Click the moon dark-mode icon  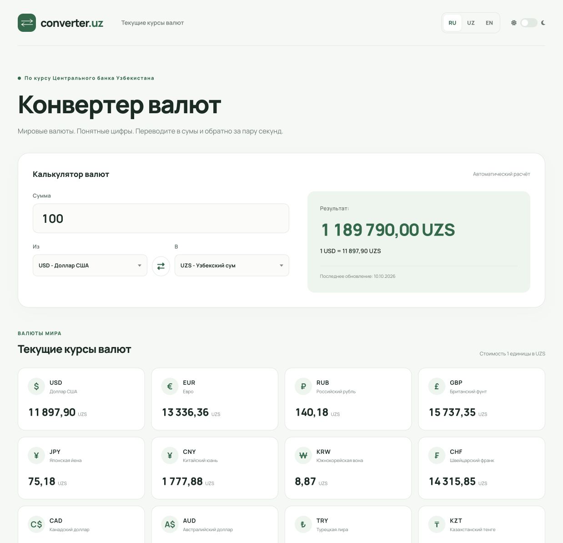tap(543, 23)
